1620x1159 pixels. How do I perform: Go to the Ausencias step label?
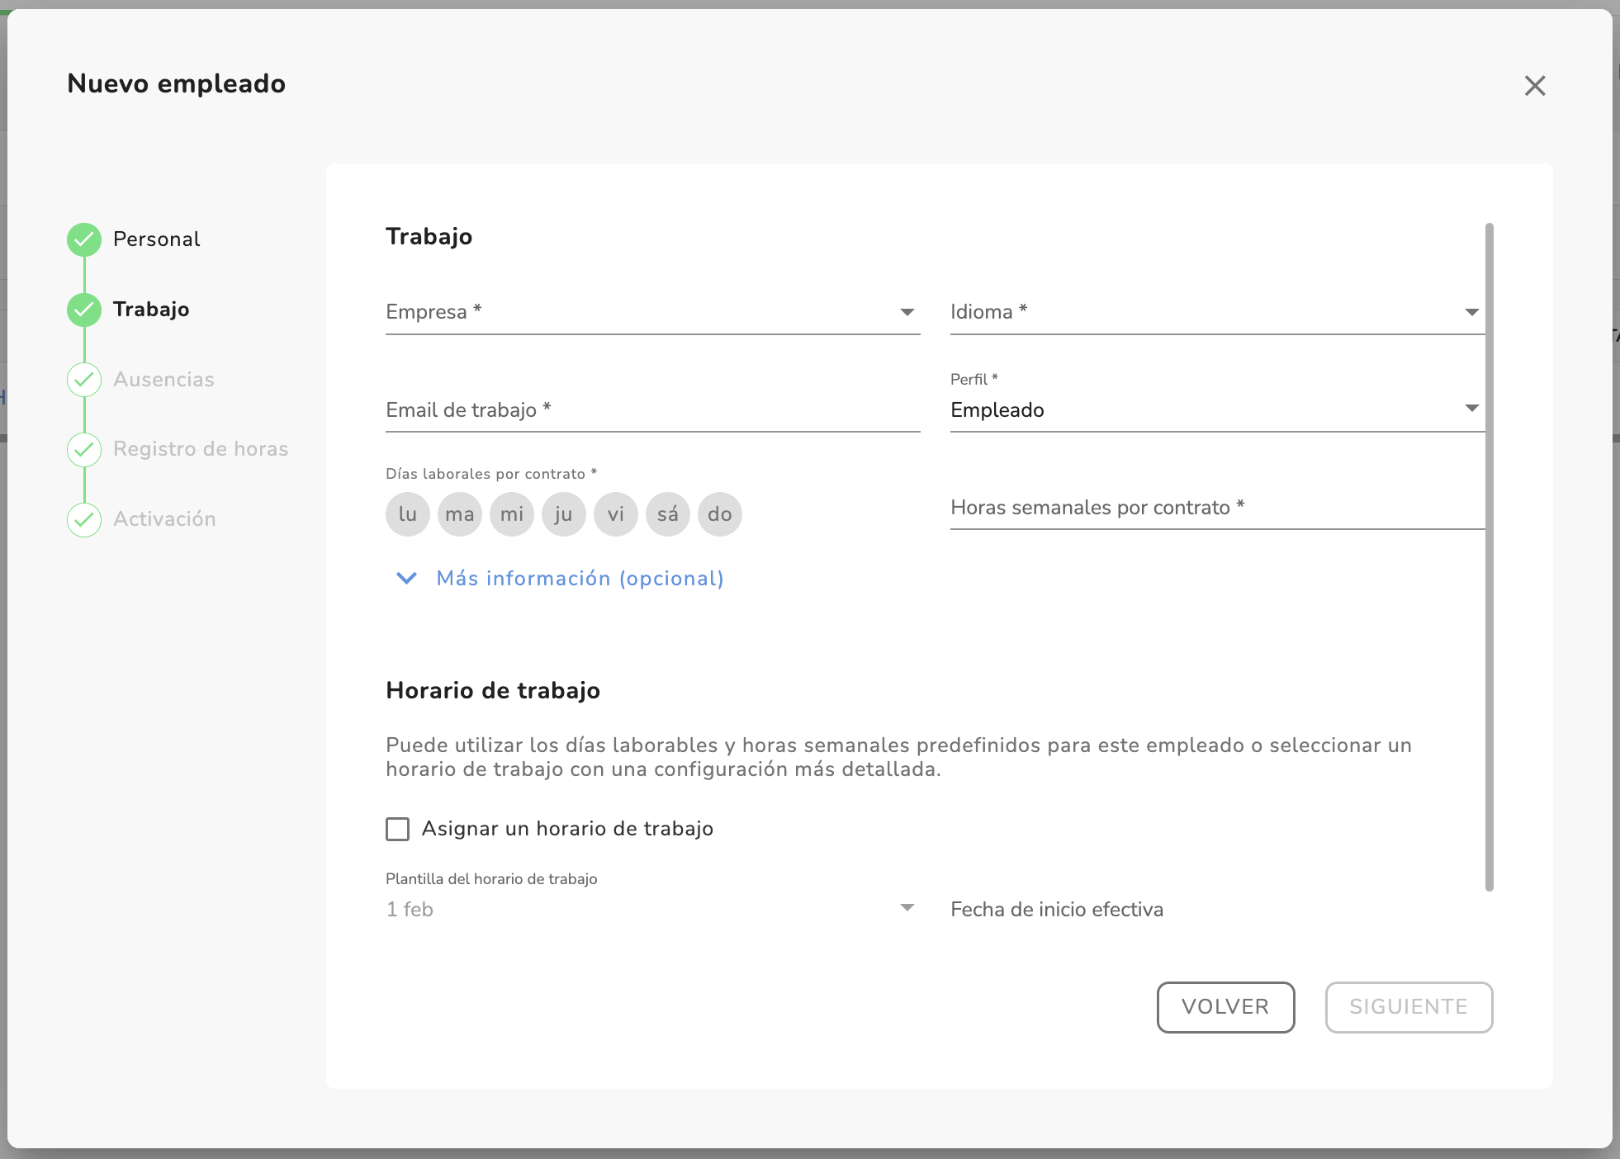coord(163,380)
